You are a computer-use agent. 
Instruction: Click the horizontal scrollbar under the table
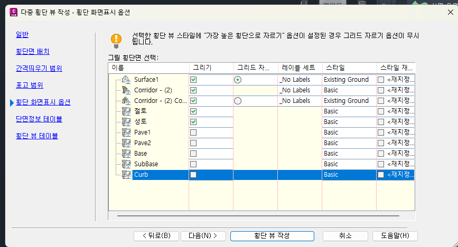[x=259, y=215]
